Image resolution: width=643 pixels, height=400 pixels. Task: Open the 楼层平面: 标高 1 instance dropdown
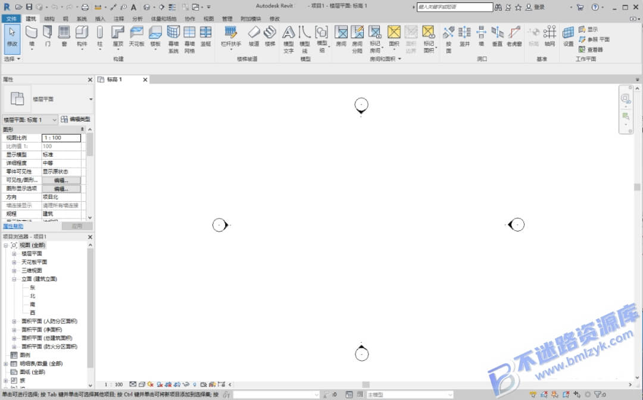(30, 120)
